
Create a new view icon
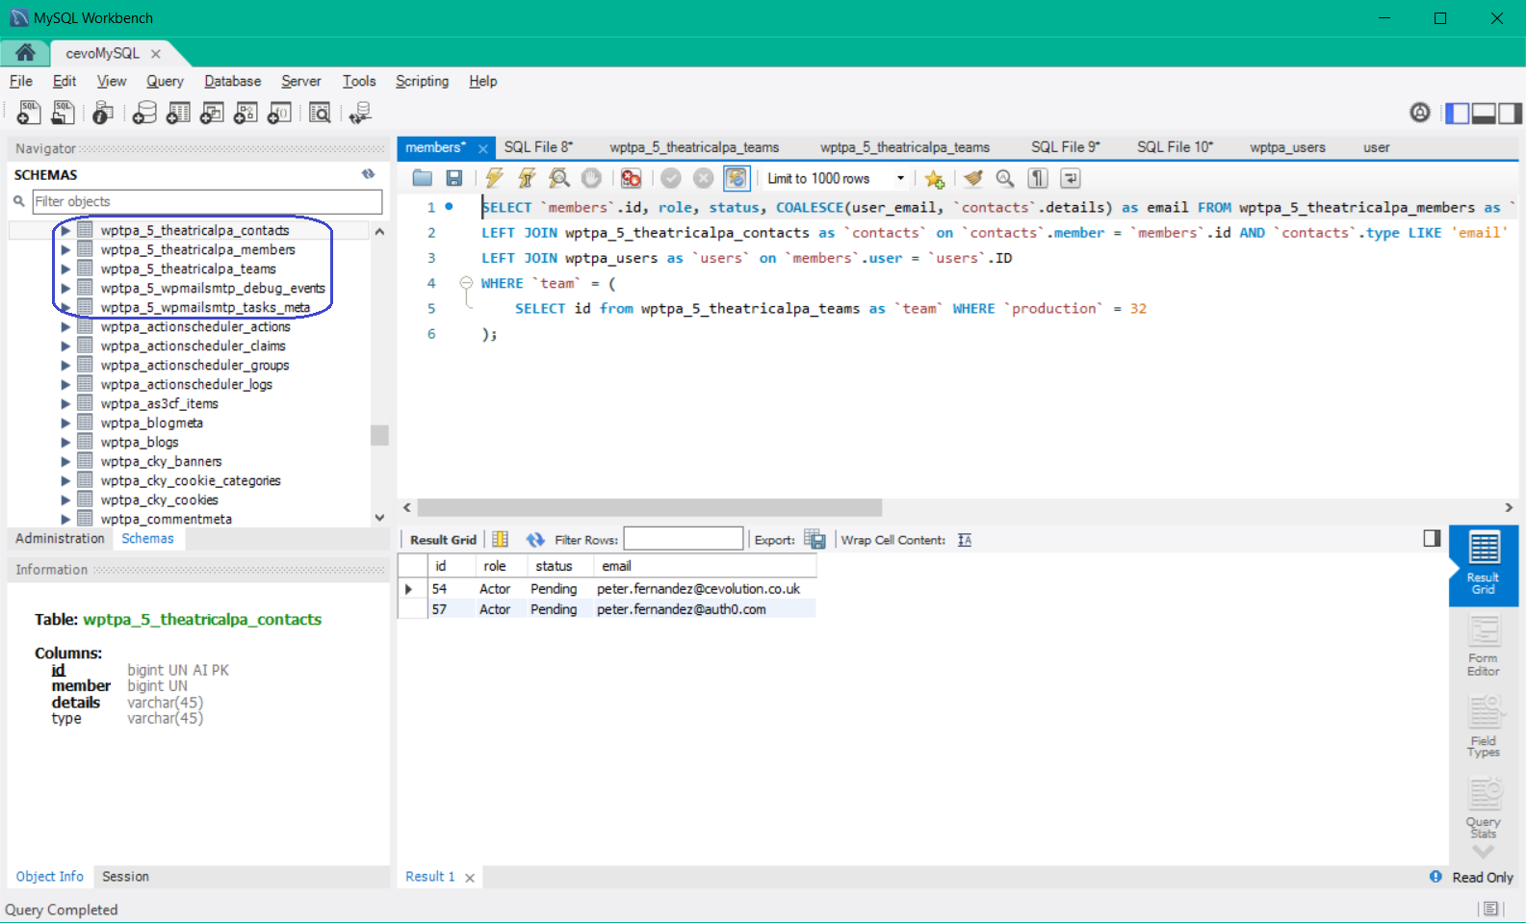(x=212, y=113)
